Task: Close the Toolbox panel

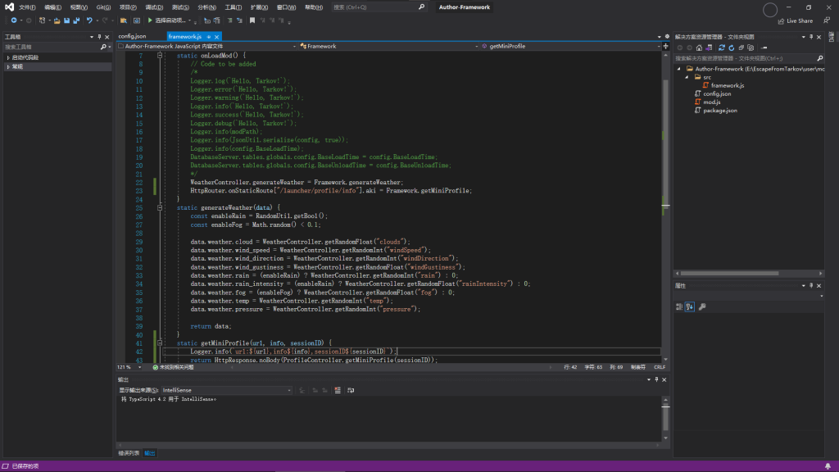Action: (x=107, y=37)
